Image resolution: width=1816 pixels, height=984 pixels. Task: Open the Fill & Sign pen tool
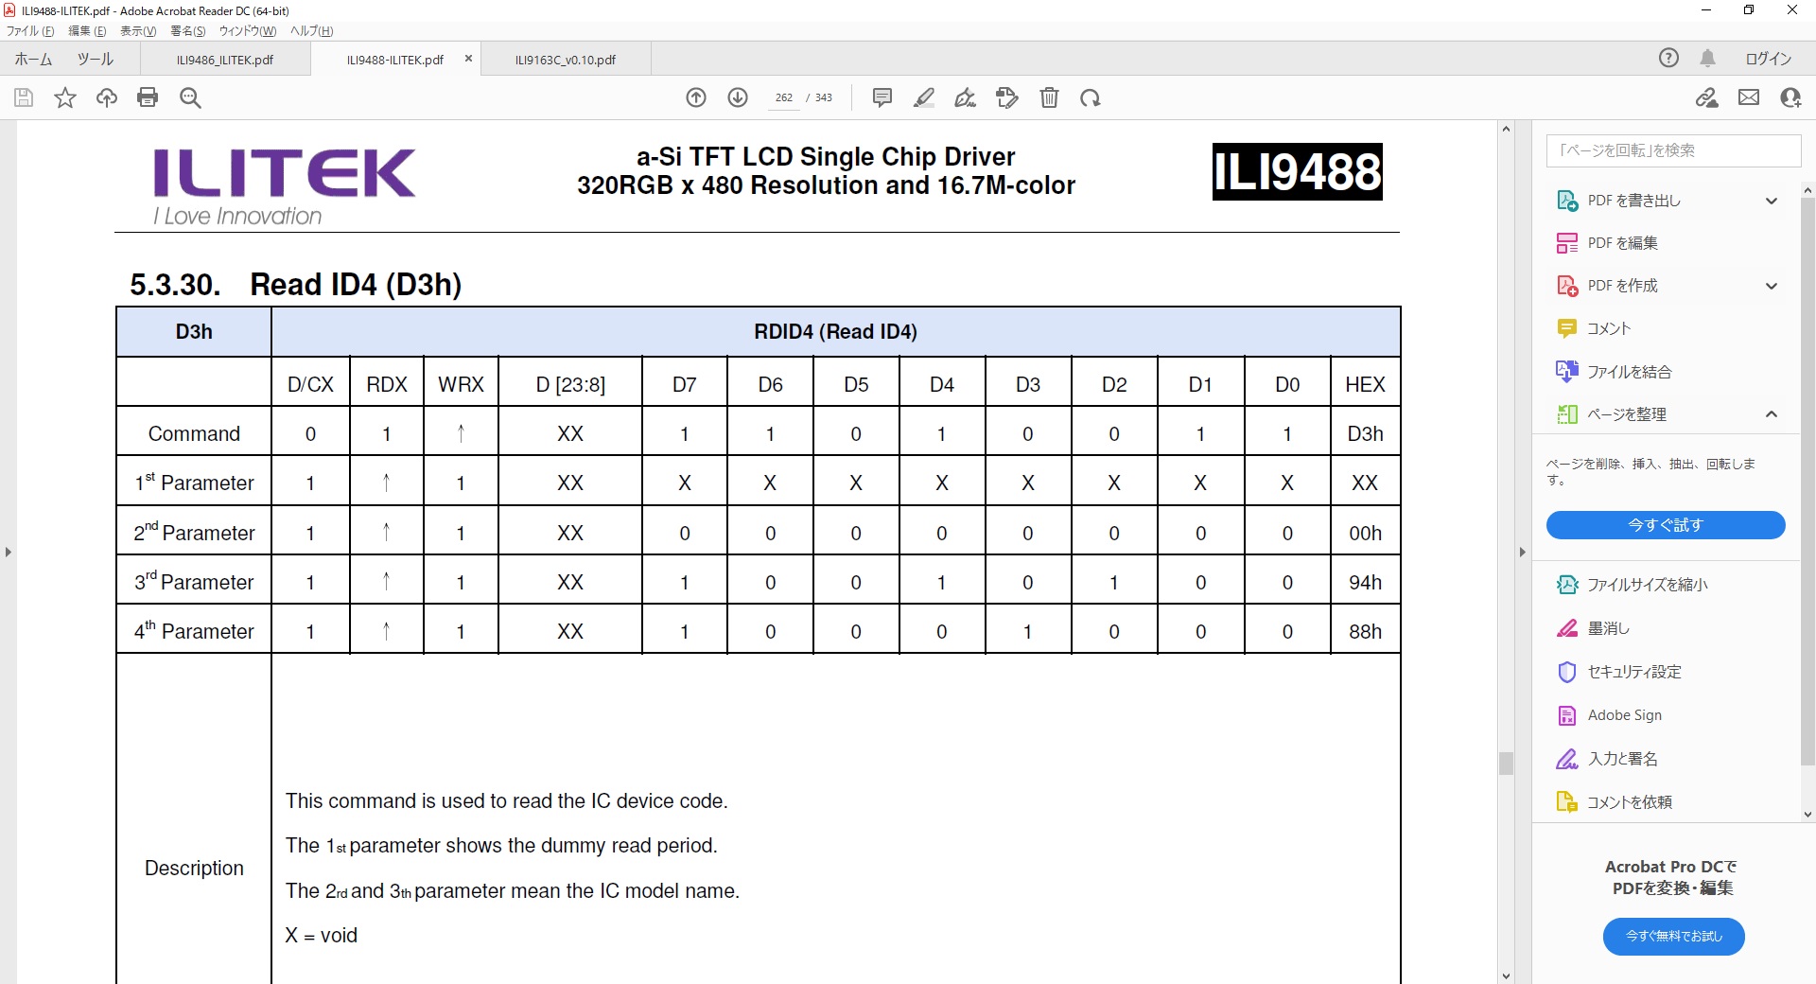pyautogui.click(x=965, y=97)
